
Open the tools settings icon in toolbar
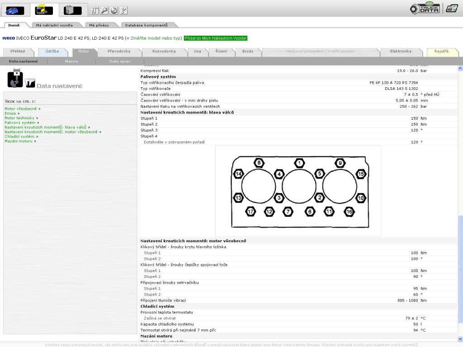[x=94, y=10]
